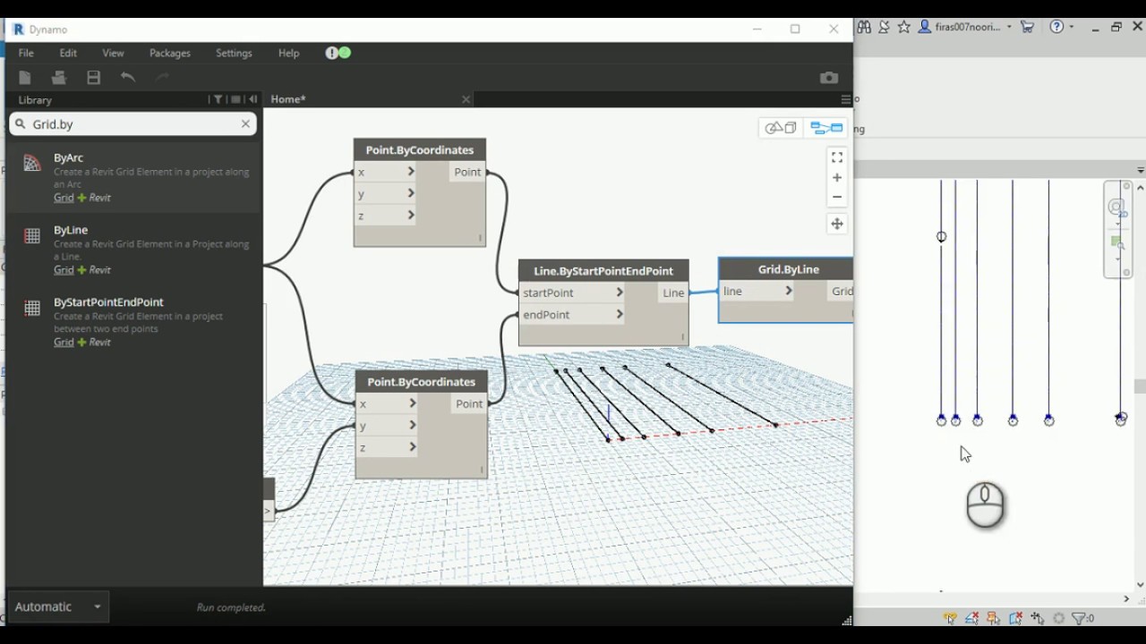Screen dimensions: 1146x644
Task: Open the View menu
Action: tap(113, 53)
